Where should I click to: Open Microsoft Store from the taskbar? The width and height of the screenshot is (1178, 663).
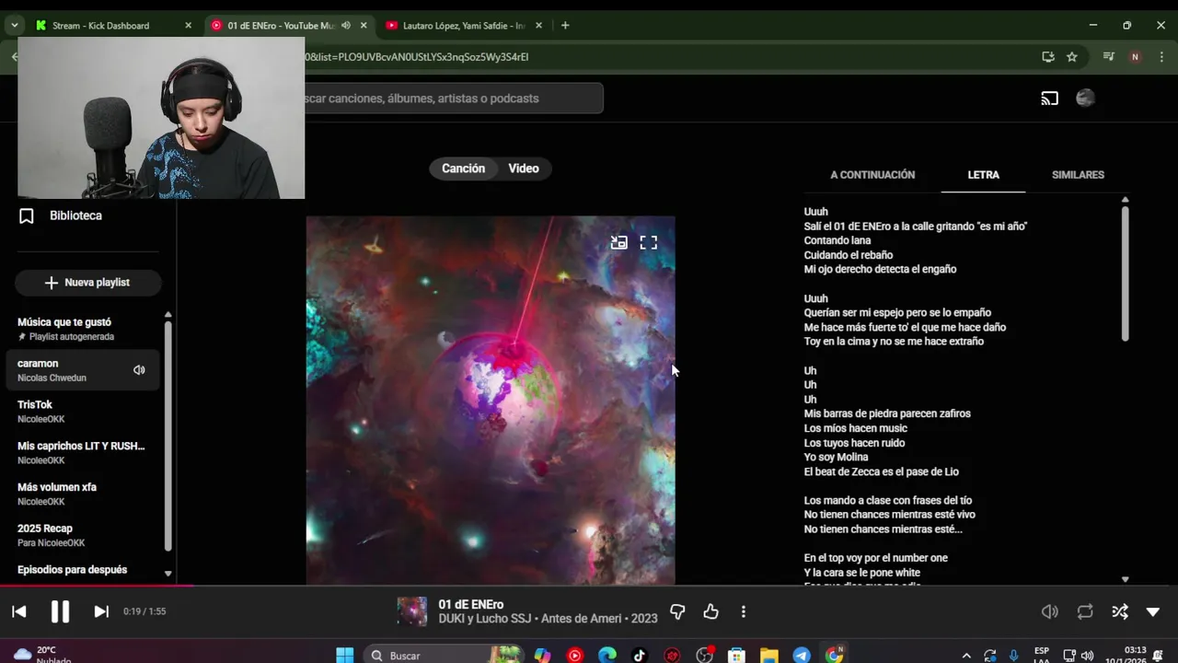(736, 656)
